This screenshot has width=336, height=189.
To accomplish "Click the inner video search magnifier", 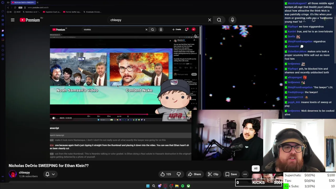I will tap(152, 30).
